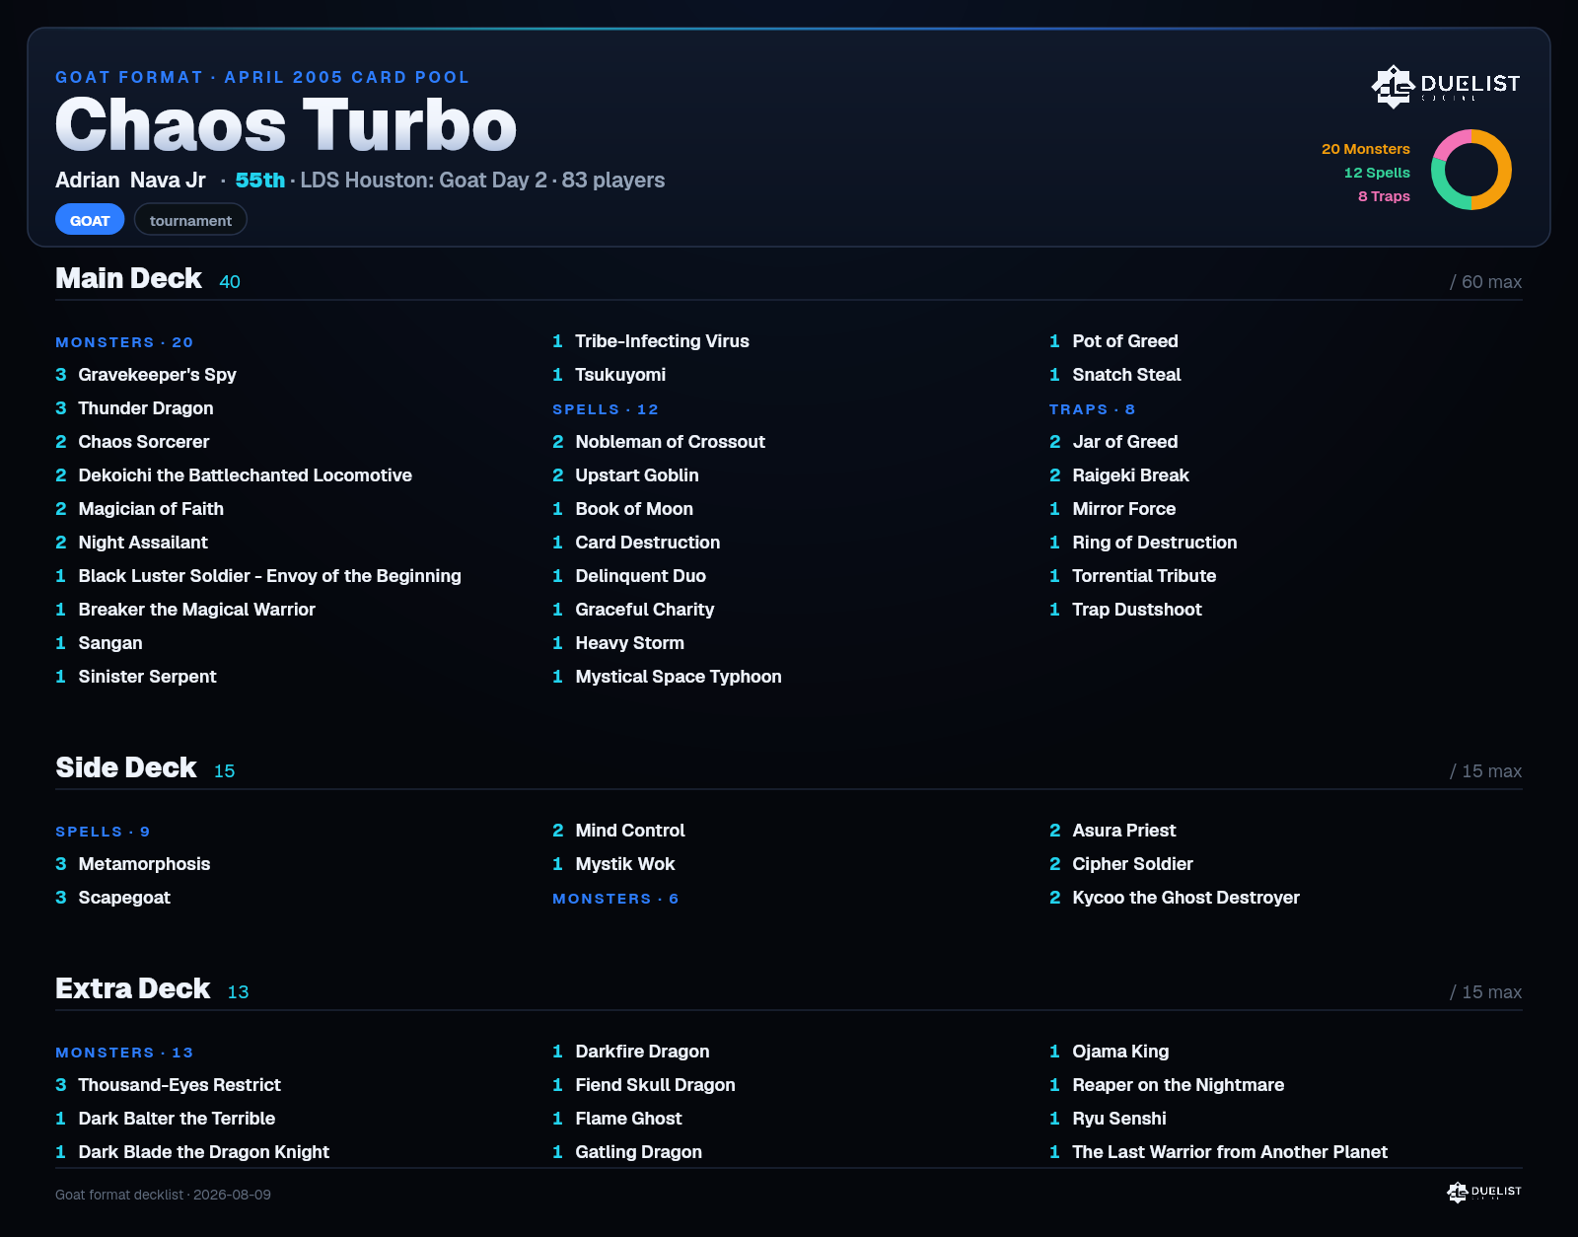The width and height of the screenshot is (1578, 1237).
Task: Select Thousand-Eyes Restrict in Extra Deck
Action: pyautogui.click(x=168, y=1085)
